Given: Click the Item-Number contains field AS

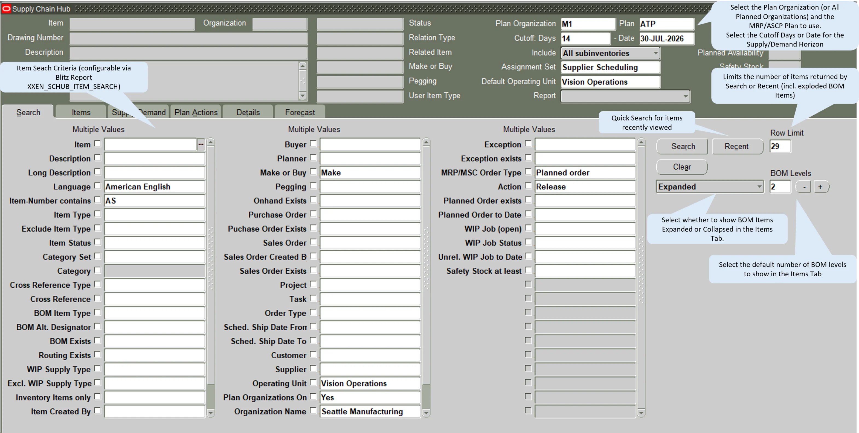Looking at the screenshot, I should tap(154, 201).
